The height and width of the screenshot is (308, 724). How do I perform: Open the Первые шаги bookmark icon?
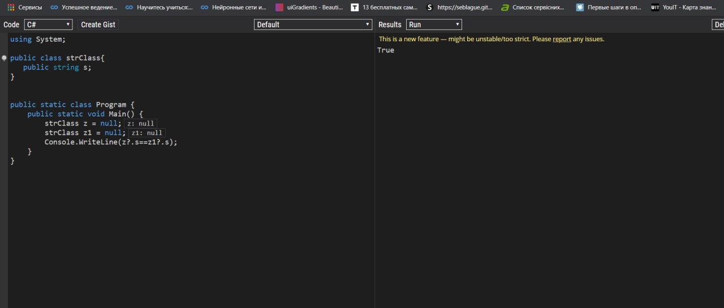580,7
